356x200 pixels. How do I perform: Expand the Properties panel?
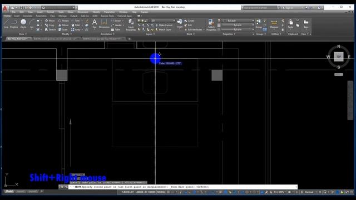[229, 34]
